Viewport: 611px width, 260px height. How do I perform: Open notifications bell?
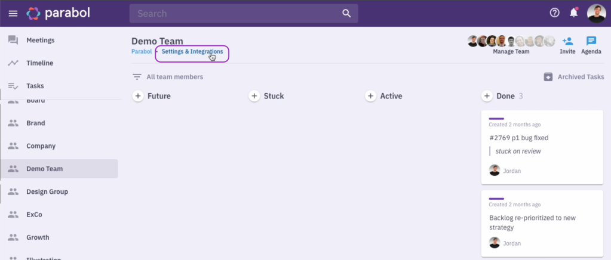click(x=573, y=13)
